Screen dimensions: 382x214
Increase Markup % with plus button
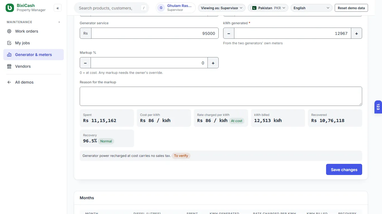click(x=213, y=63)
